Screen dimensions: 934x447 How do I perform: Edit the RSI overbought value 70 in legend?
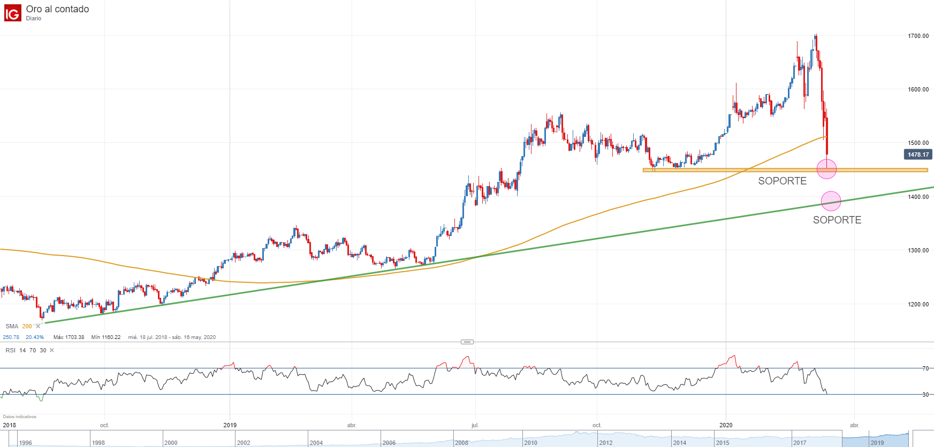33,350
